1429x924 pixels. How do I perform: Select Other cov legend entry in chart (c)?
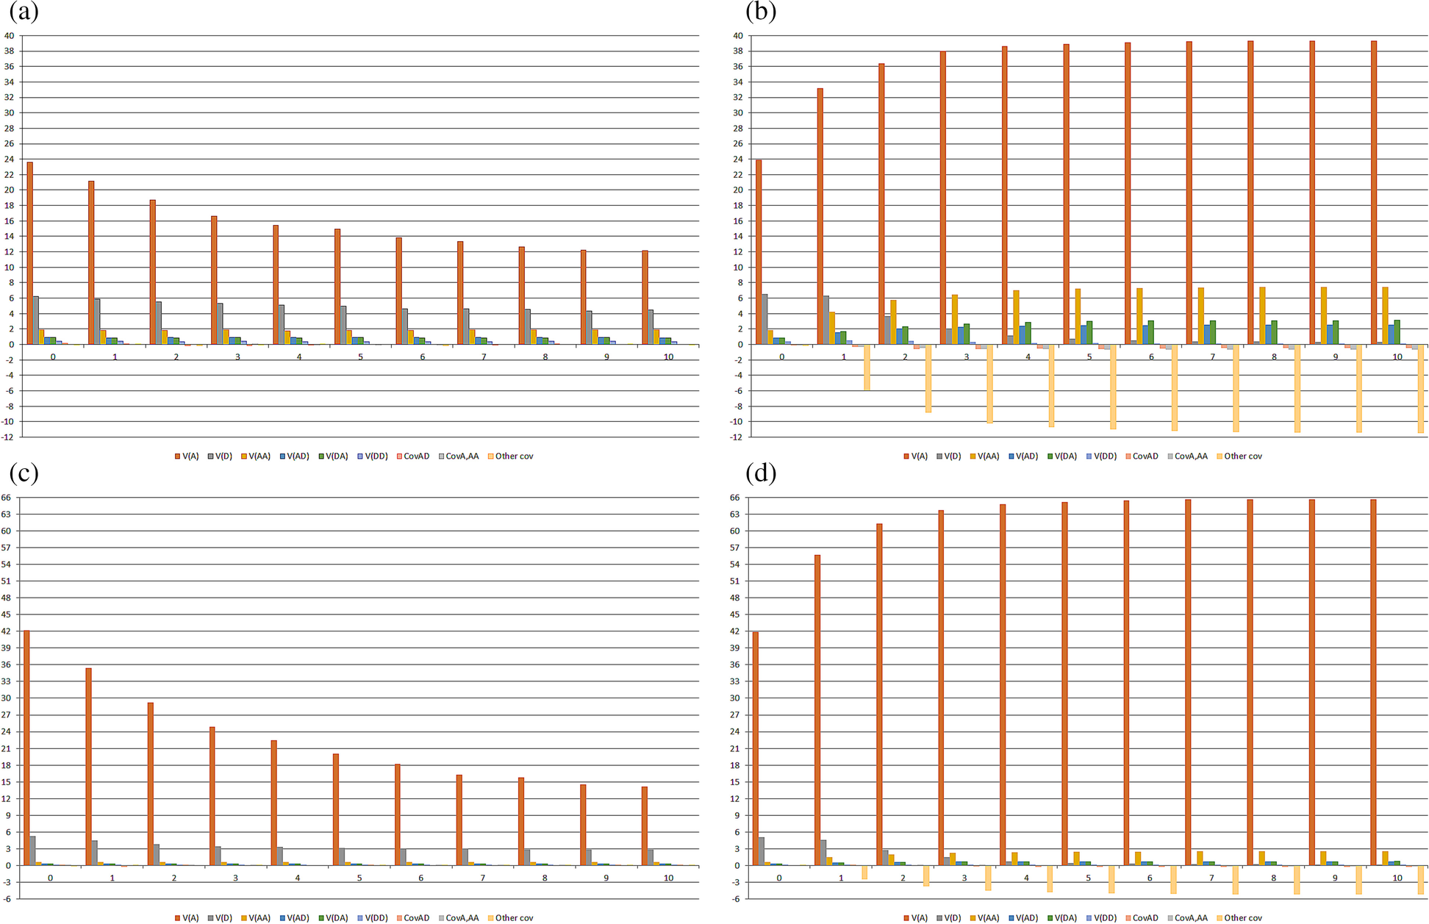pos(510,918)
